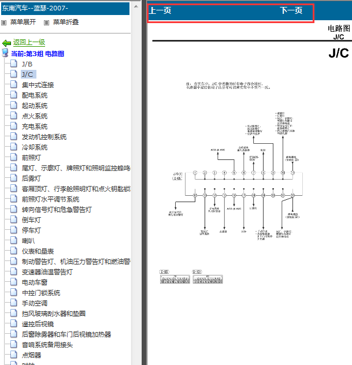This screenshot has height=365, width=352.
Task: Open 前照灯 entry
Action: (x=31, y=158)
